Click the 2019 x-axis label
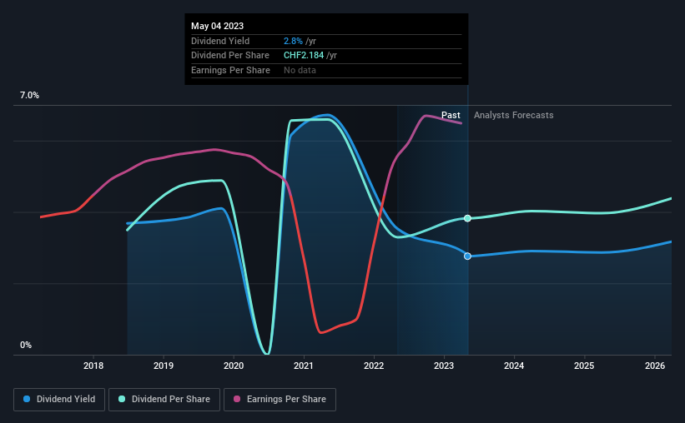This screenshot has width=685, height=423. [x=164, y=366]
